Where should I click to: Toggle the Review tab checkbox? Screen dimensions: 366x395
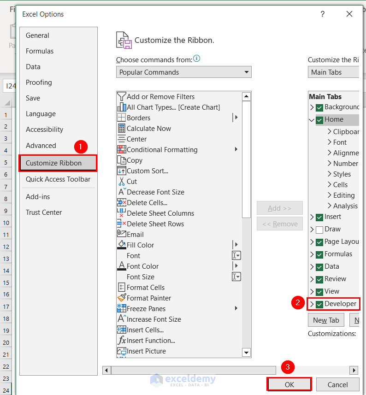point(319,280)
